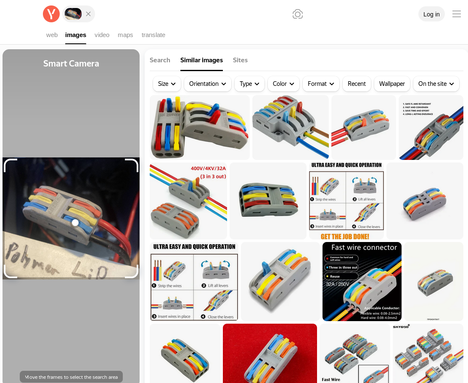Expand the Format filter dropdown
Image resolution: width=468 pixels, height=383 pixels.
[x=321, y=84]
